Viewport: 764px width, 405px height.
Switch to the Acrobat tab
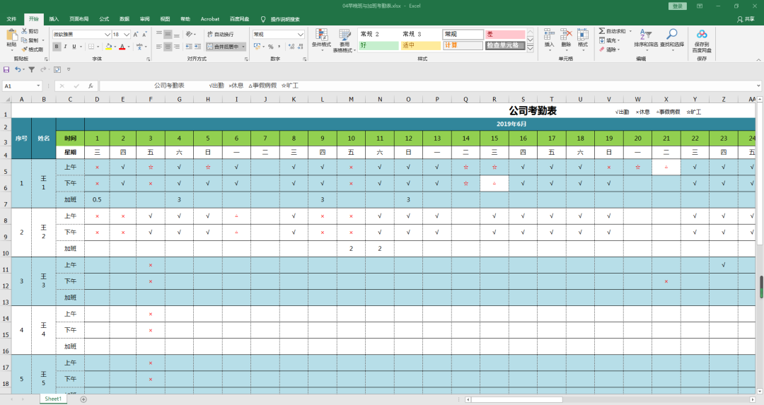210,19
